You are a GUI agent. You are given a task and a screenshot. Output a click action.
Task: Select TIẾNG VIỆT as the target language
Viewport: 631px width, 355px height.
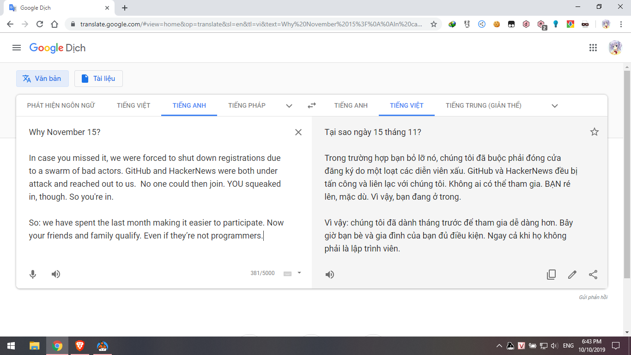[407, 105]
